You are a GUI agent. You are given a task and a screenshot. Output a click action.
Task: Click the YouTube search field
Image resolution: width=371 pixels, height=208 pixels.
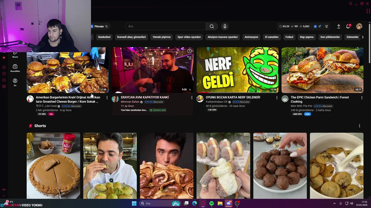click(x=165, y=26)
